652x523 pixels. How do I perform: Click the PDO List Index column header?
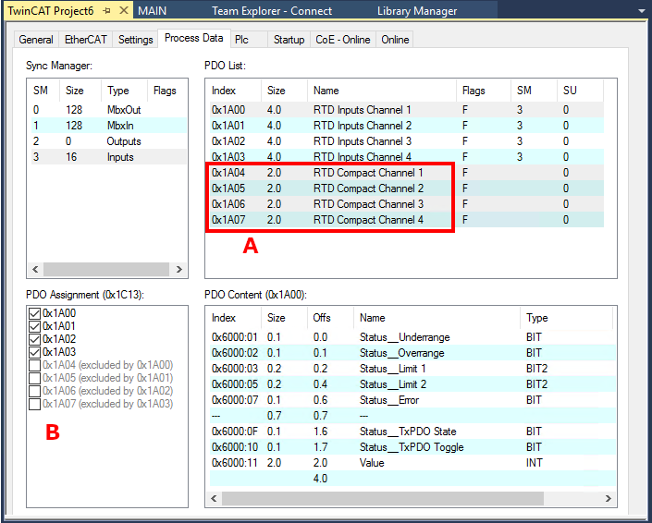point(234,91)
